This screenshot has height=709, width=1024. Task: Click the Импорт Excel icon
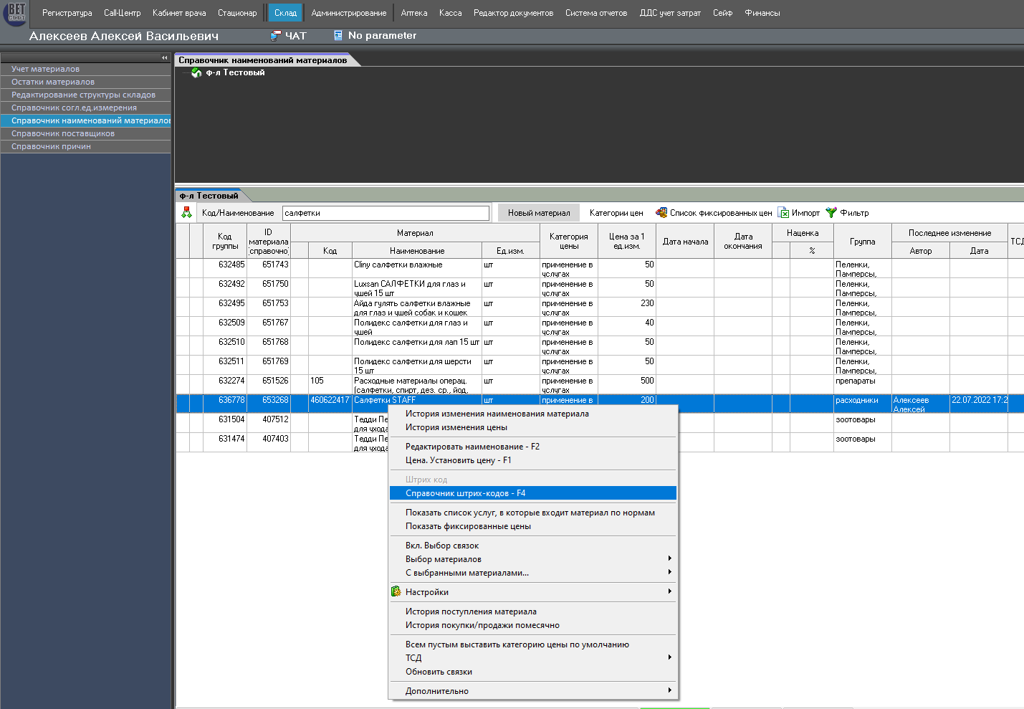[x=784, y=213]
